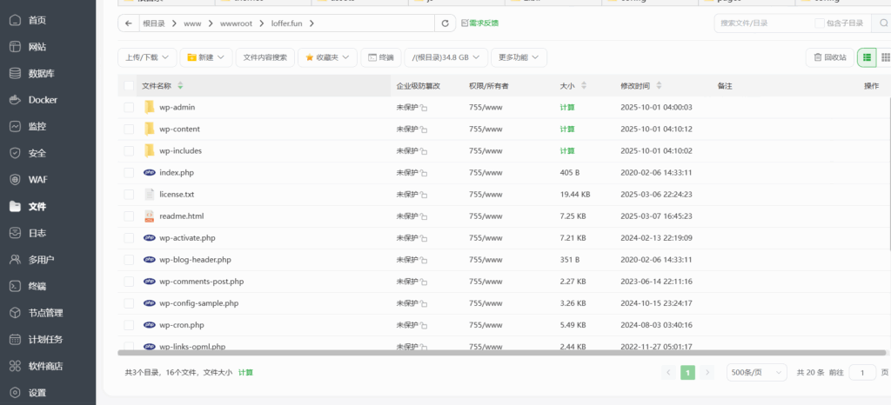Tick the select-all files checkbox
The image size is (891, 405).
pos(129,86)
